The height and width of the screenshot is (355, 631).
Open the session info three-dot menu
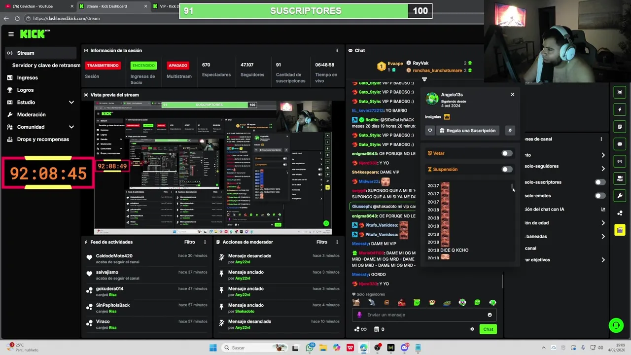(337, 50)
